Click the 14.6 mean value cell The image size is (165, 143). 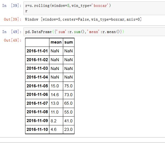pos(56,95)
